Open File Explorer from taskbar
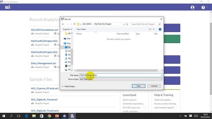The height and width of the screenshot is (119, 212). [34, 116]
